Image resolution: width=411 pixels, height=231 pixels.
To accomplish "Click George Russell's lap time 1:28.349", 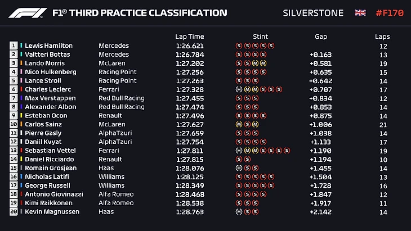I will click(x=189, y=185).
